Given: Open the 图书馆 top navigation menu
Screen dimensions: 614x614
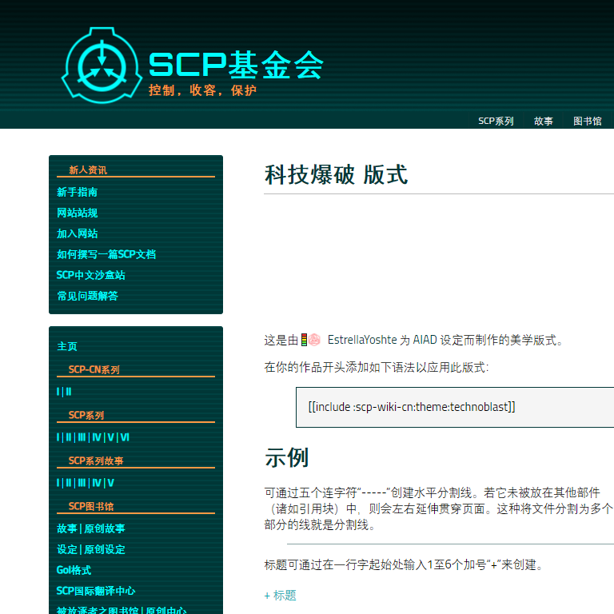Looking at the screenshot, I should [x=587, y=122].
